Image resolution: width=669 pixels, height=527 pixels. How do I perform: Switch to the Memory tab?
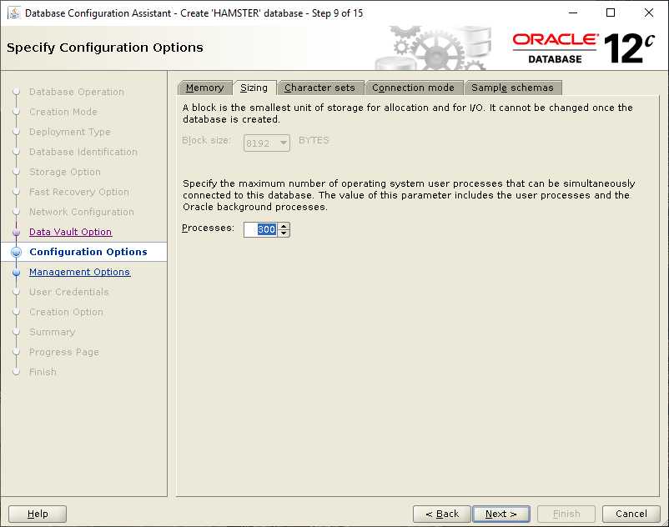205,88
